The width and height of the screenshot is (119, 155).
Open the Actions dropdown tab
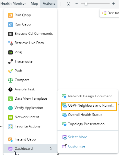[x=49, y=3]
